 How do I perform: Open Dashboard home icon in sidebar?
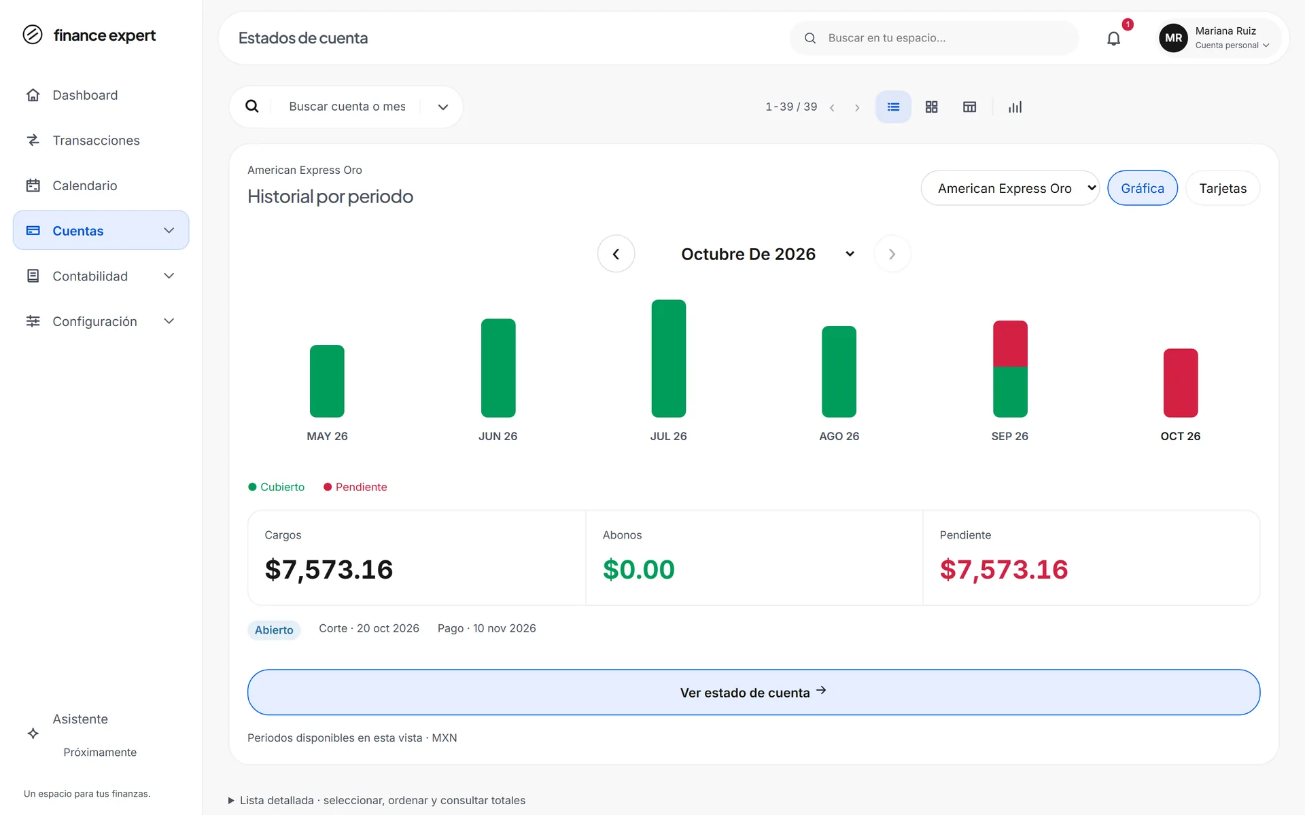pos(33,95)
